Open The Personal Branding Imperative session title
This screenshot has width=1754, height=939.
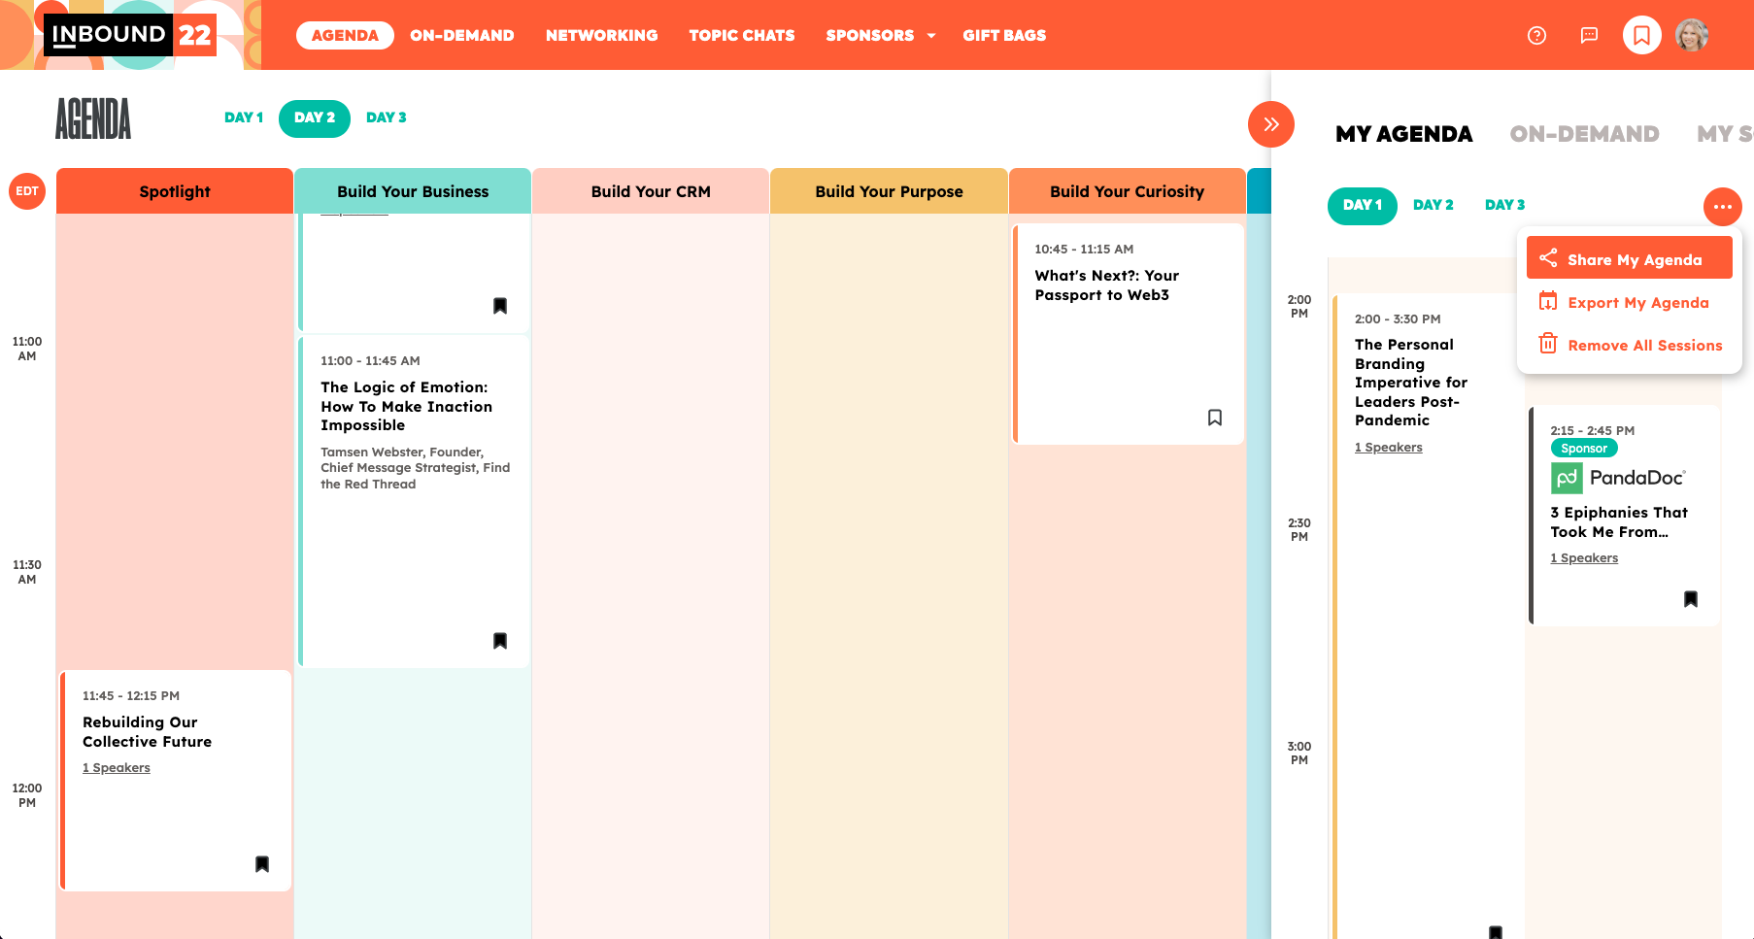coord(1411,383)
